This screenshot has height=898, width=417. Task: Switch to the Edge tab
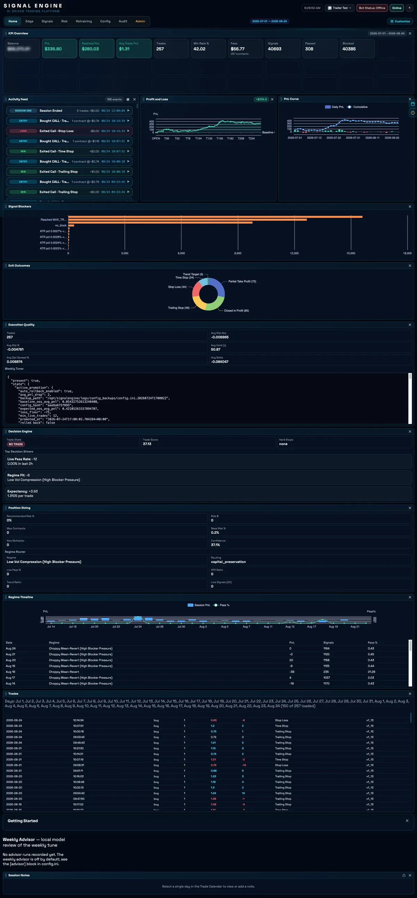click(x=29, y=21)
